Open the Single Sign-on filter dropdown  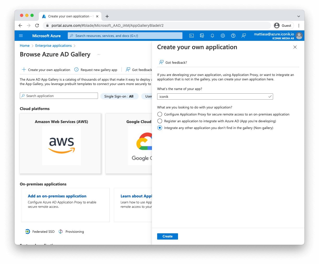119,96
